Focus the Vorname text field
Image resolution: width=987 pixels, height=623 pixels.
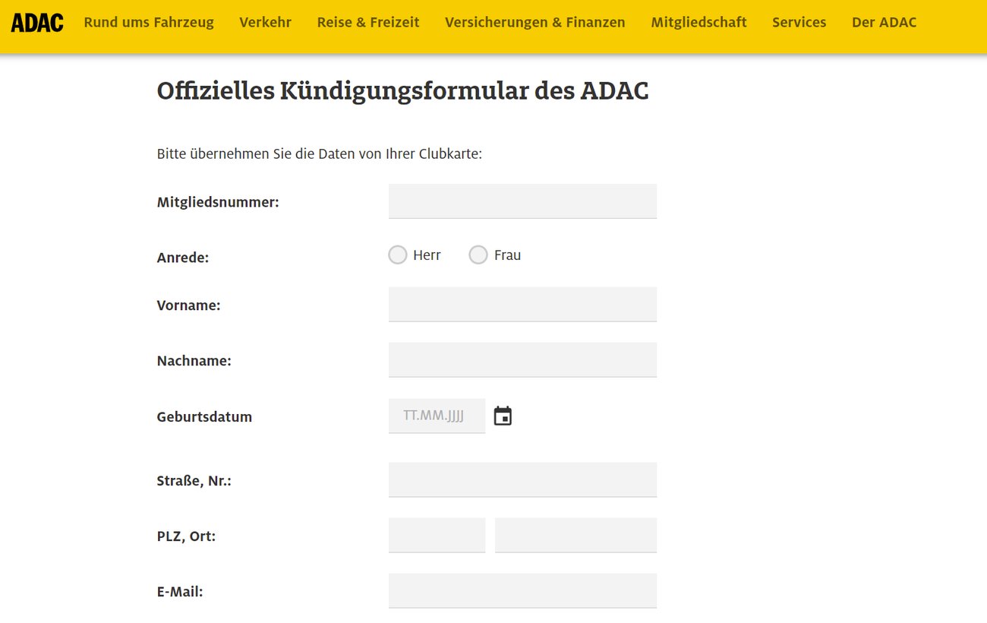coord(522,305)
